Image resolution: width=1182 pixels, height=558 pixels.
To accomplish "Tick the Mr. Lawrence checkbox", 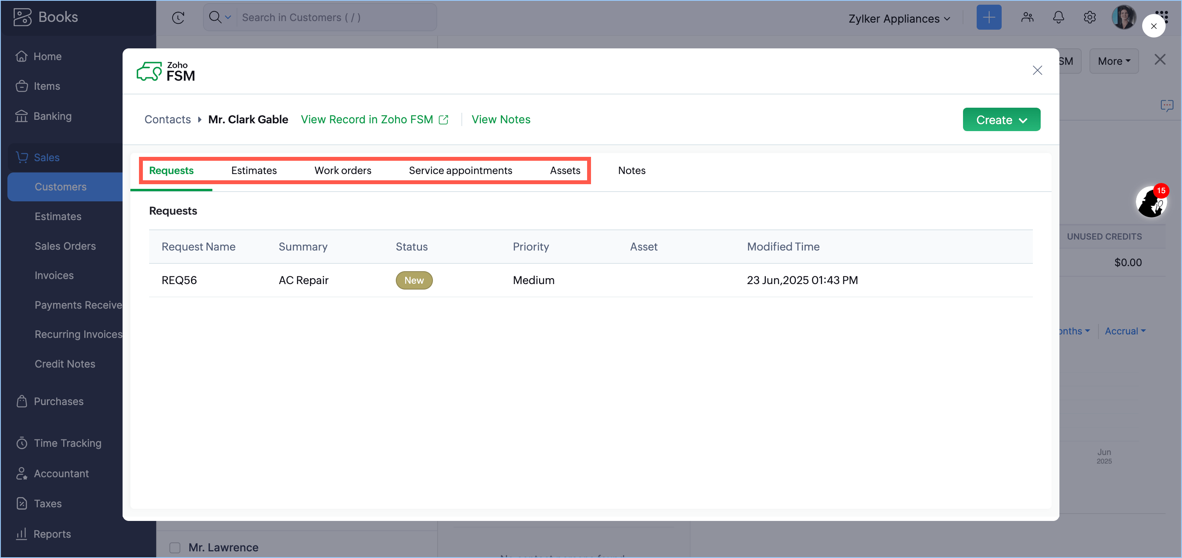I will pyautogui.click(x=175, y=547).
